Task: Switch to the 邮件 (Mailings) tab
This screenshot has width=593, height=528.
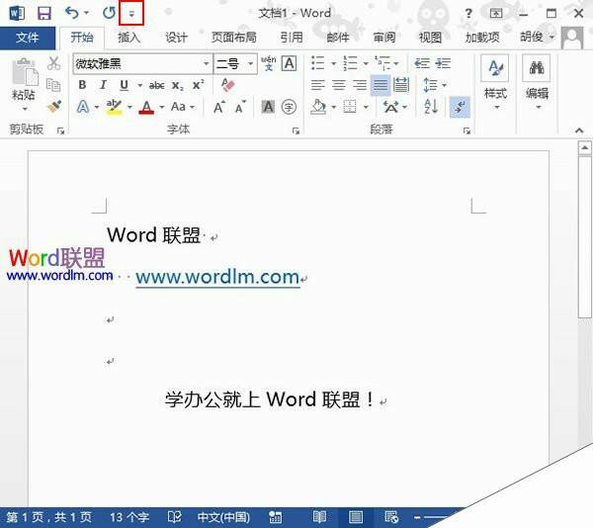Action: pos(338,38)
